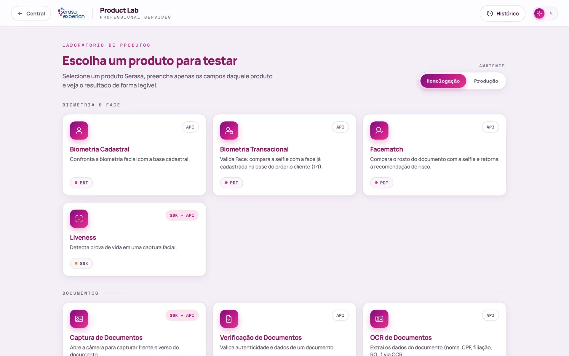Image resolution: width=569 pixels, height=356 pixels.
Task: Switch to light theme sun icon
Action: click(x=539, y=13)
